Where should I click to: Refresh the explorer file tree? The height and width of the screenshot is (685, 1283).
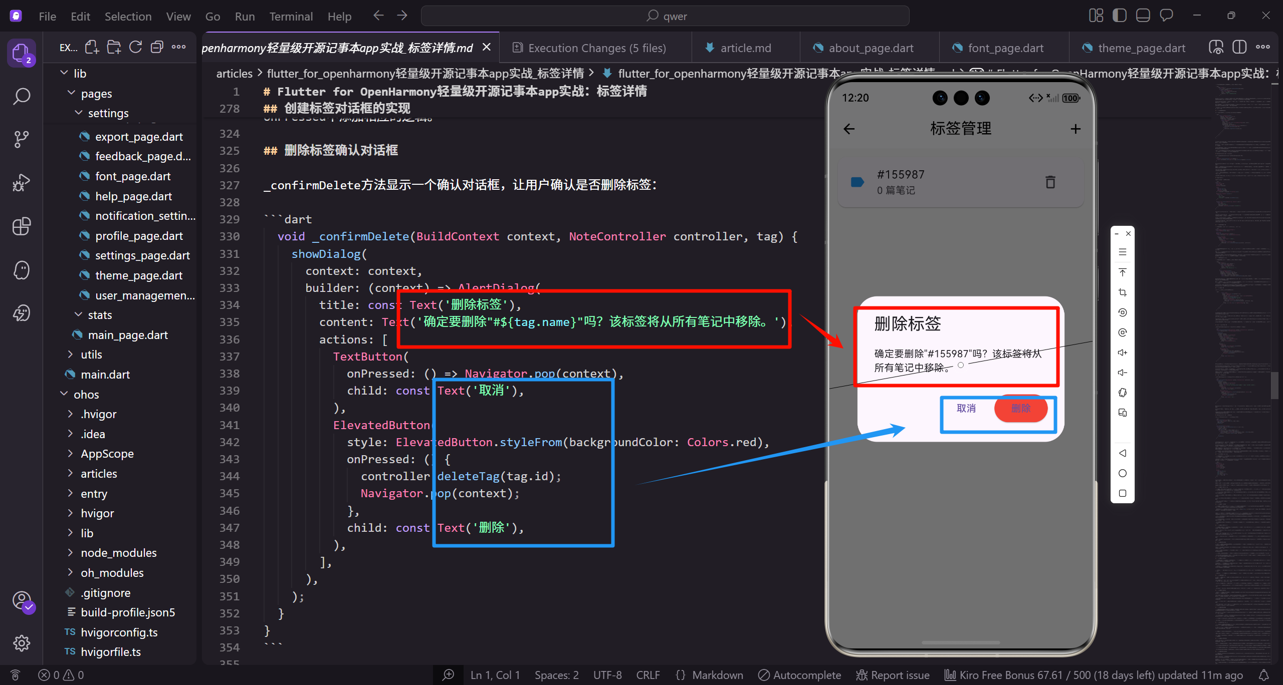click(135, 48)
